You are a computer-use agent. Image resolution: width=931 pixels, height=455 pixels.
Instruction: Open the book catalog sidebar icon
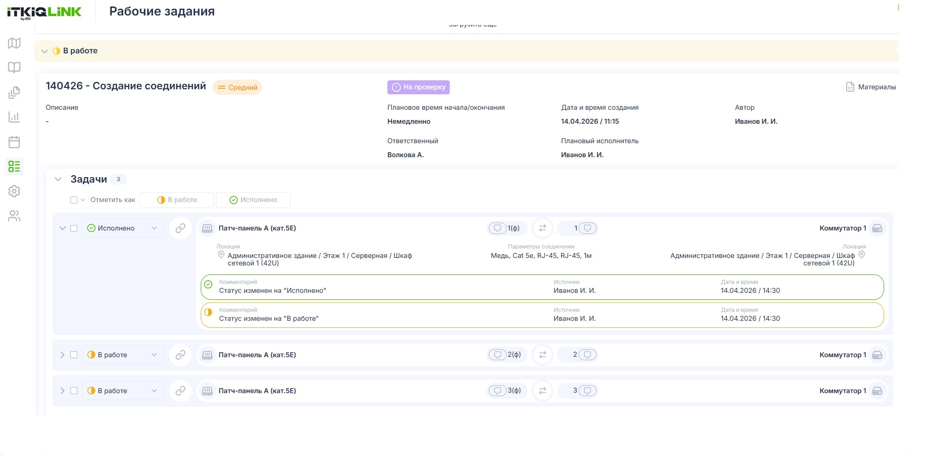(14, 67)
